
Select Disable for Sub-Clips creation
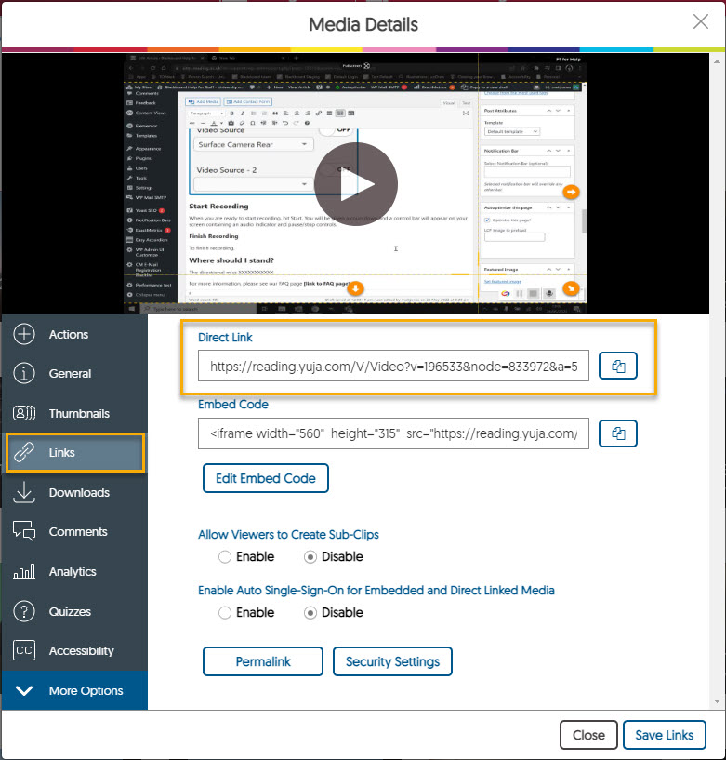click(x=310, y=557)
